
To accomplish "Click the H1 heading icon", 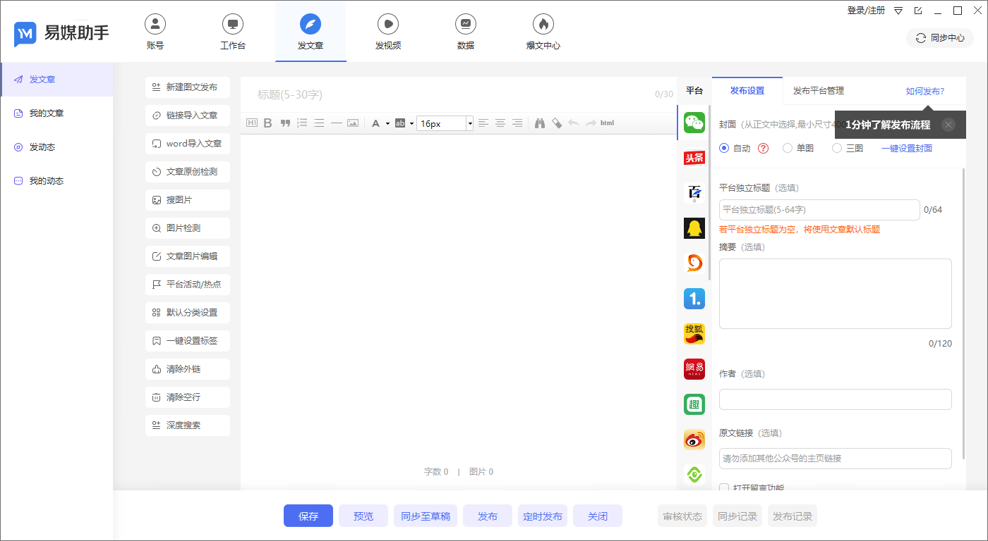I will click(x=252, y=123).
